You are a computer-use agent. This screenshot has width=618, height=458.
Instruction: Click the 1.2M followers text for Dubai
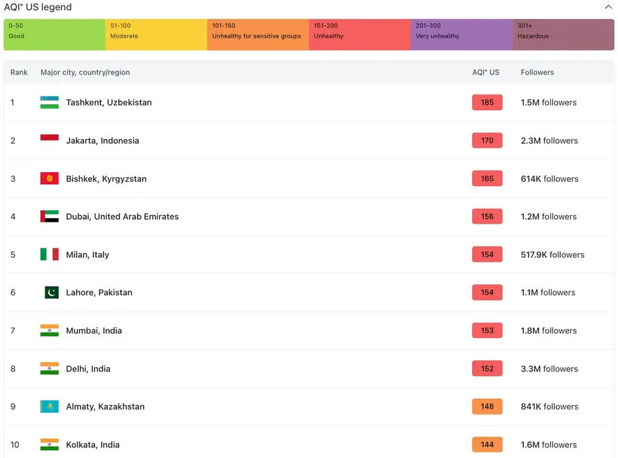tap(549, 217)
